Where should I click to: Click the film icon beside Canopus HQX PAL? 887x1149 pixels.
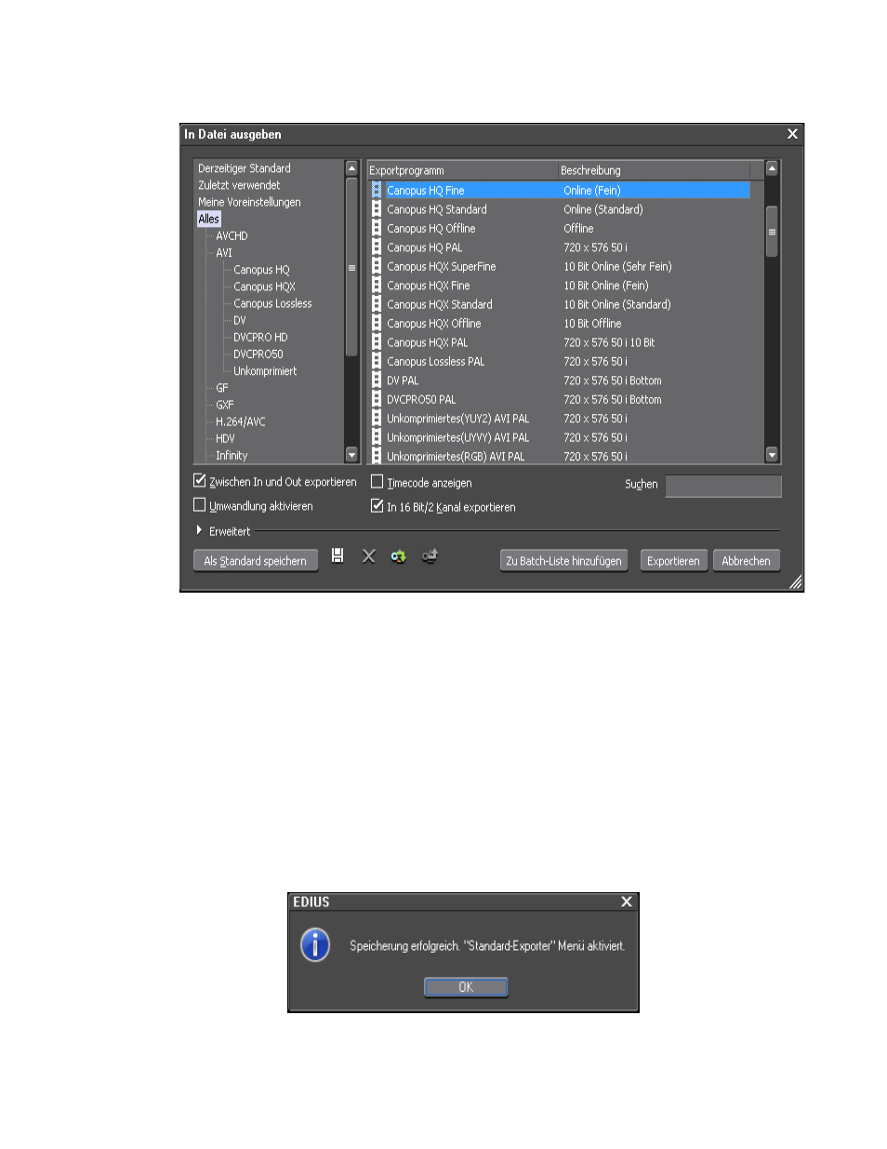[377, 342]
